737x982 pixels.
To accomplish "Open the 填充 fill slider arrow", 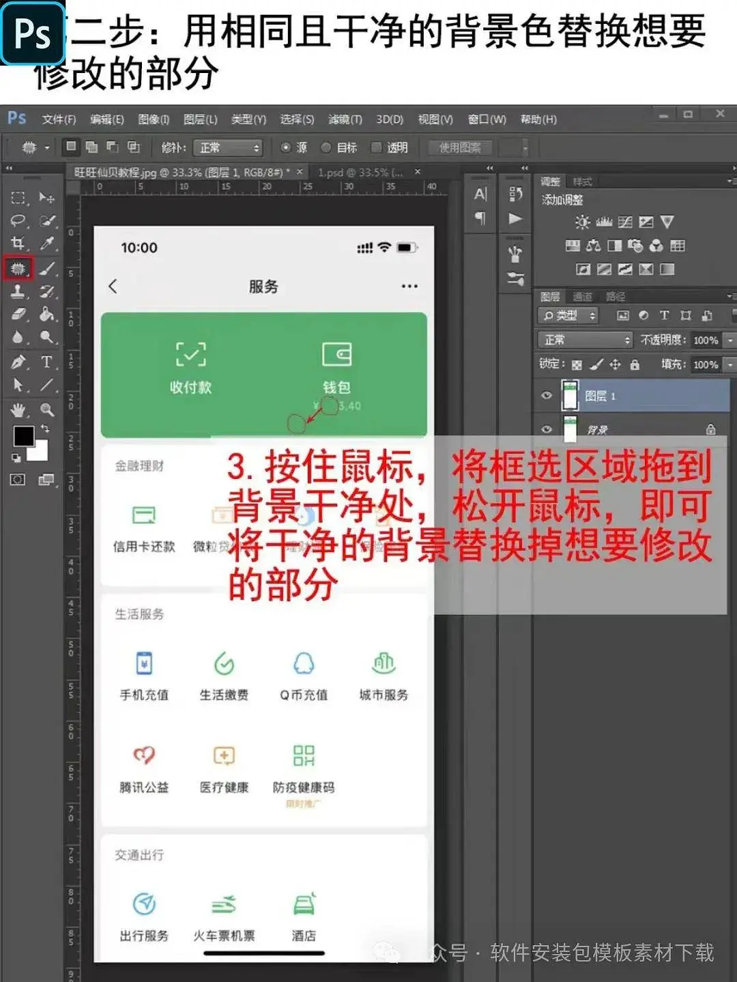I will point(729,364).
